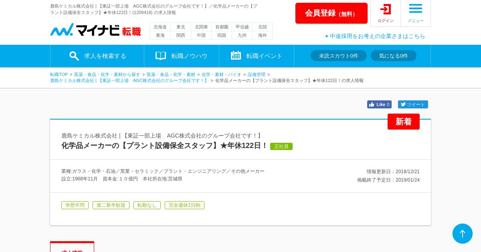Click the 会員登録(無料) button
Viewport: 481px width, 252px height.
(331, 13)
